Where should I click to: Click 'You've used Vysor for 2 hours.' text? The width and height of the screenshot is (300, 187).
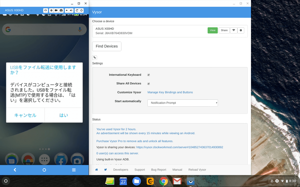(x=116, y=129)
